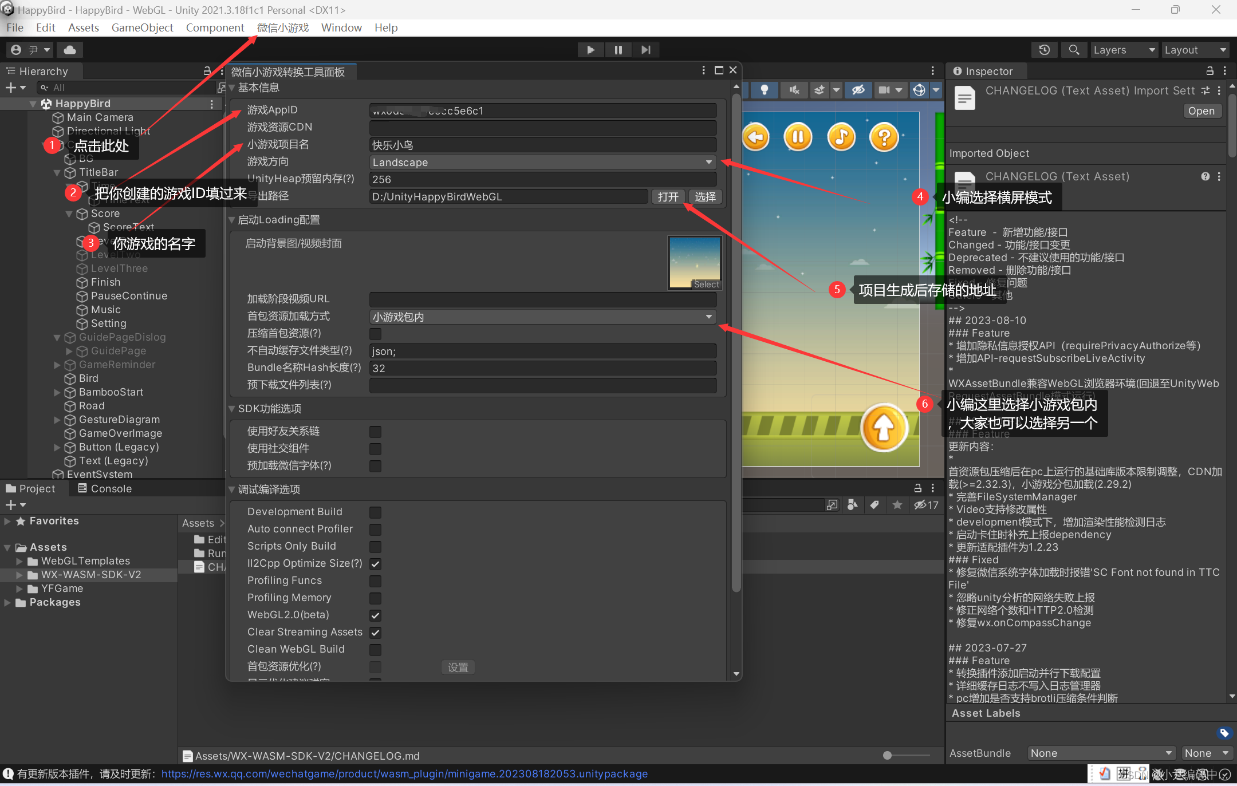Click the yellow question mark game button

tap(884, 137)
